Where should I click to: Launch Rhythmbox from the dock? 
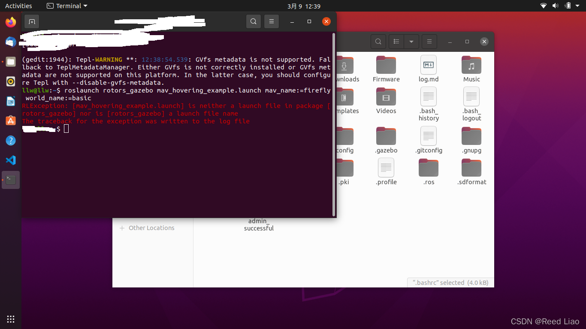[11, 81]
